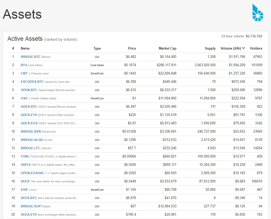Open the OPEN.BTC asset link
271x219 pixels.
point(29,90)
